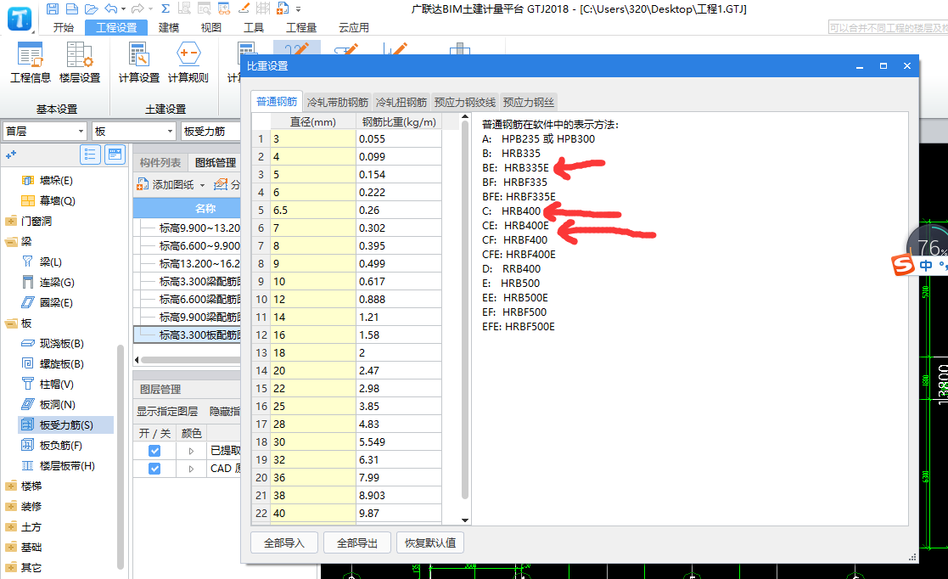Viewport: 948px width, 579px height.
Task: Open 计算设置 in the 土建设置 group
Action: pyautogui.click(x=139, y=63)
